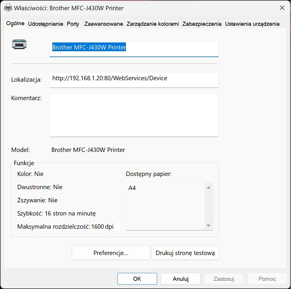Select the Ogólne tab
The height and width of the screenshot is (289, 291).
(15, 23)
